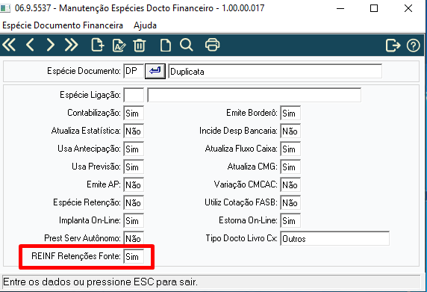Select the Emite Borderô value field

pos(290,113)
